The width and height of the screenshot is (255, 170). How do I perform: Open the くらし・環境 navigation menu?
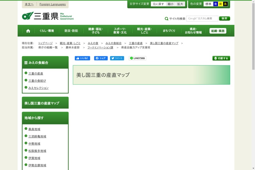(x=47, y=31)
